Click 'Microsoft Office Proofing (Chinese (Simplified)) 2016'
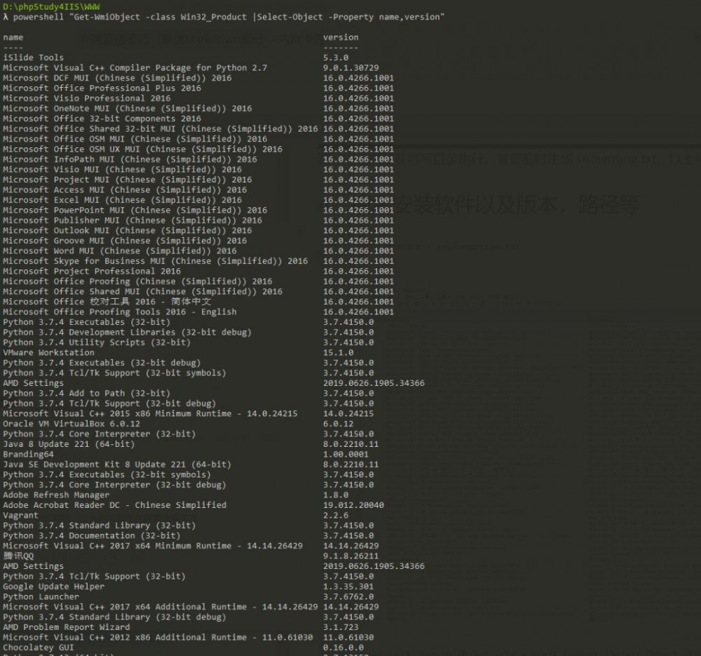This screenshot has width=701, height=656. coord(137,281)
